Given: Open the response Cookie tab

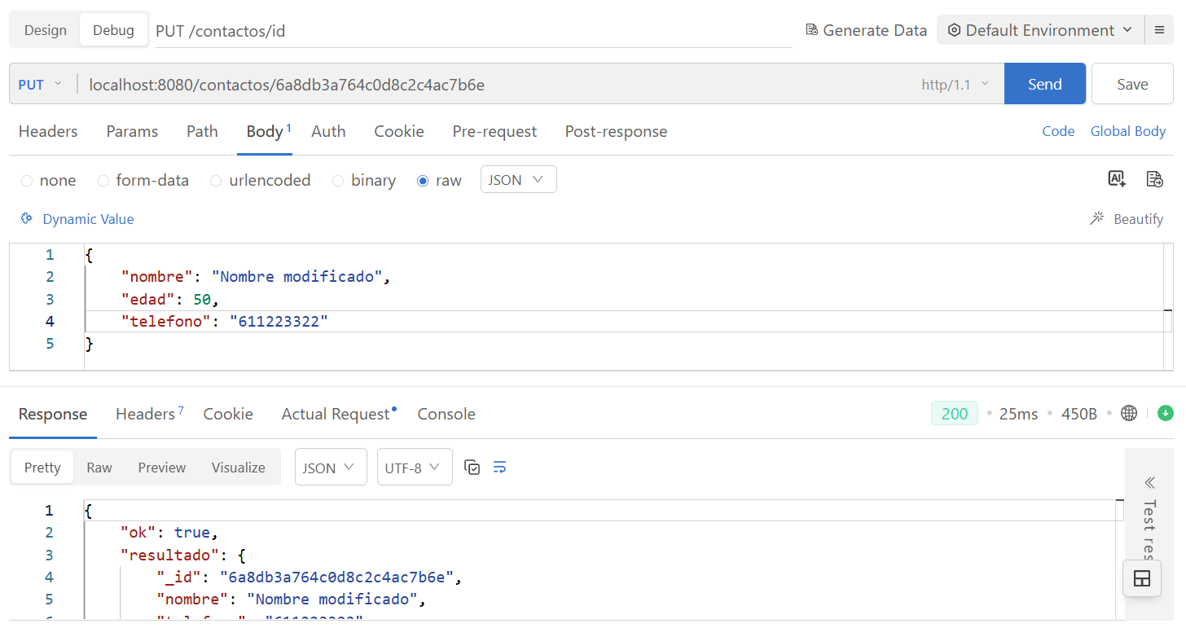Looking at the screenshot, I should (228, 414).
